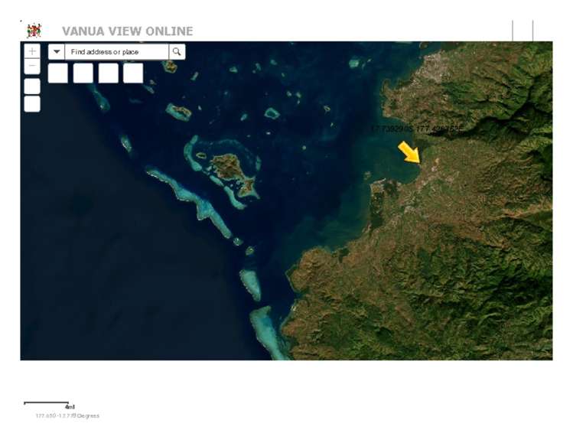Click the magnifier search icon
Screen dimensions: 573x443
[x=177, y=52]
